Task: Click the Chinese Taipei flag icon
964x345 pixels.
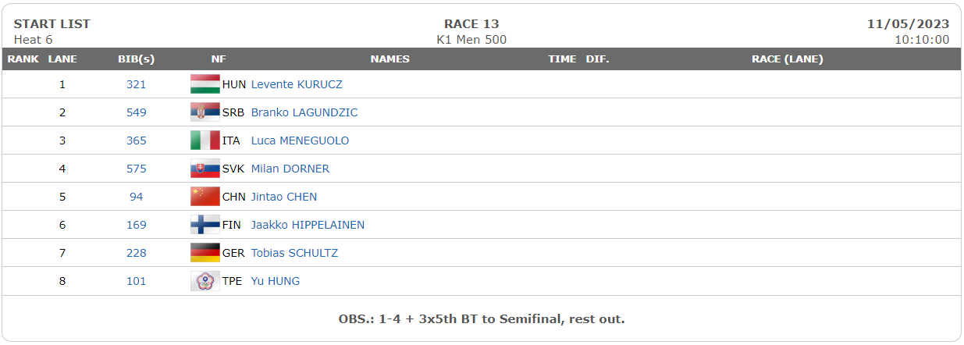Action: pyautogui.click(x=205, y=281)
